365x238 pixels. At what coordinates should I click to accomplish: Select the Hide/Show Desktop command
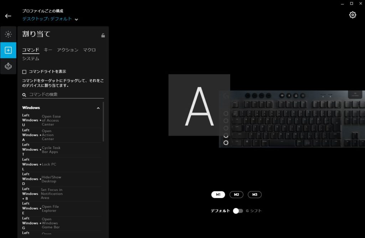[x=62, y=179]
